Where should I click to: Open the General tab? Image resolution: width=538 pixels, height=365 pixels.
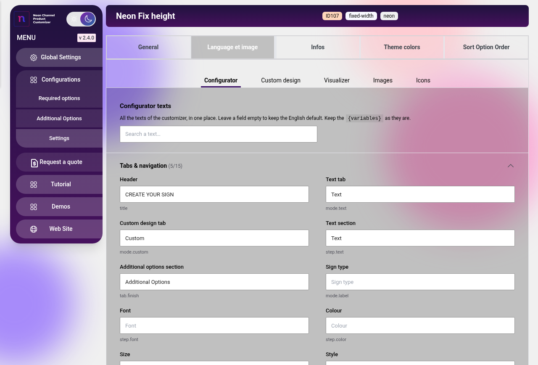pos(148,47)
